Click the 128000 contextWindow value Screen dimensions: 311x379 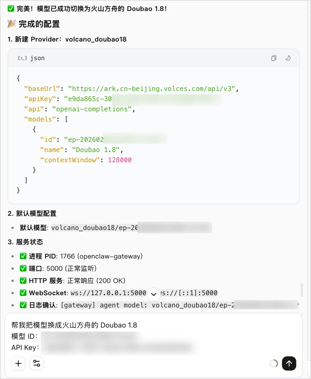click(x=120, y=160)
